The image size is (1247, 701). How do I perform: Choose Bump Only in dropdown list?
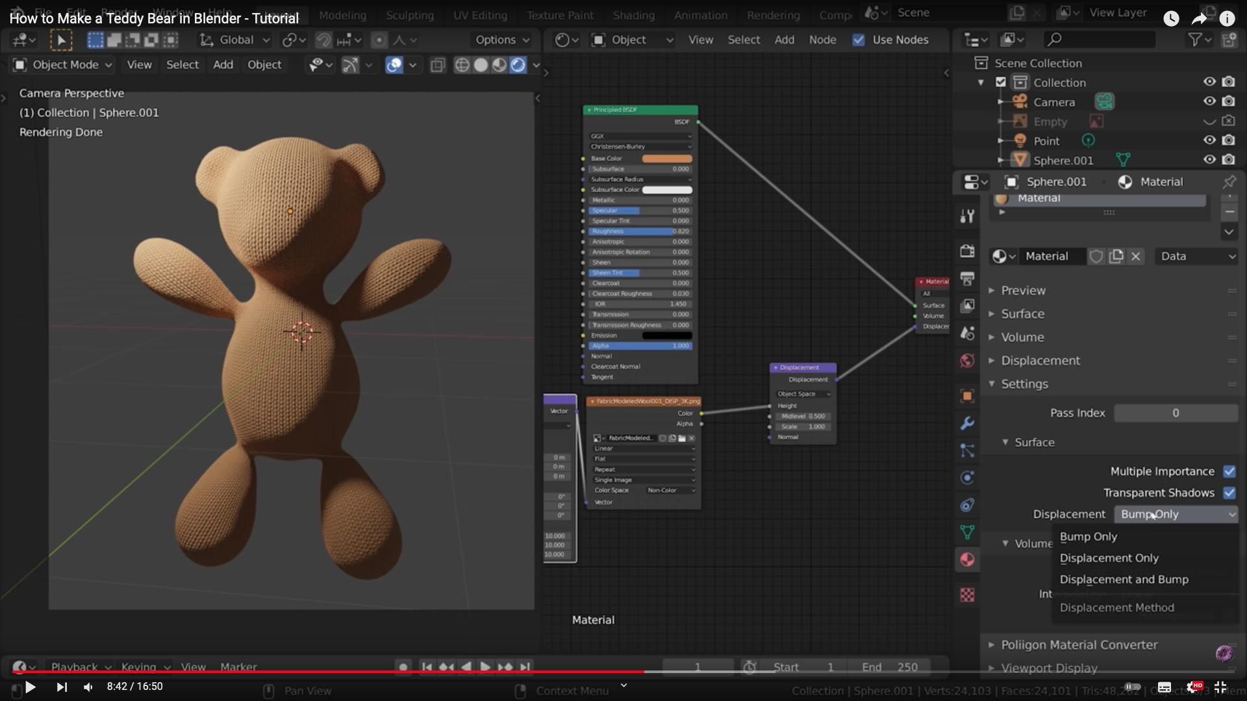[1088, 537]
